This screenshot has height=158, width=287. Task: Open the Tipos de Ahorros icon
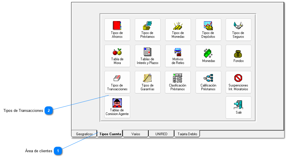(x=117, y=30)
